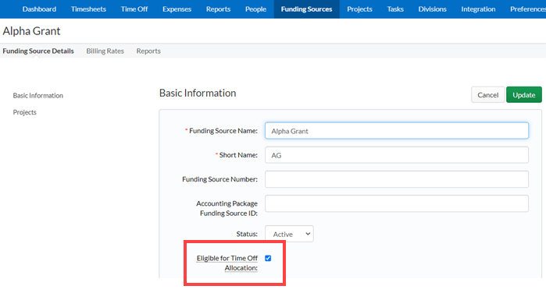Open the top navigation Reports menu
Image resolution: width=546 pixels, height=293 pixels.
click(x=218, y=9)
